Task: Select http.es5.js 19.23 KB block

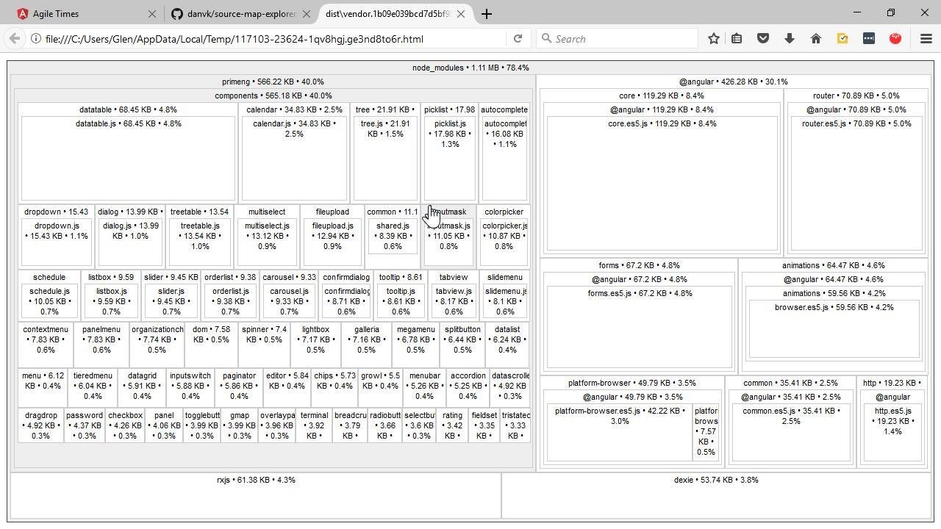Action: [x=892, y=433]
